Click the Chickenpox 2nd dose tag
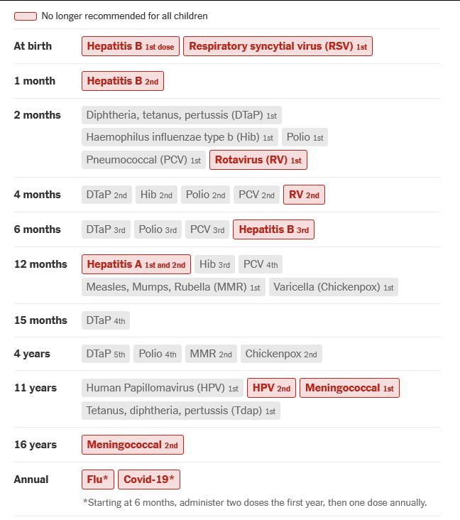Image resolution: width=460 pixels, height=520 pixels. pos(281,354)
